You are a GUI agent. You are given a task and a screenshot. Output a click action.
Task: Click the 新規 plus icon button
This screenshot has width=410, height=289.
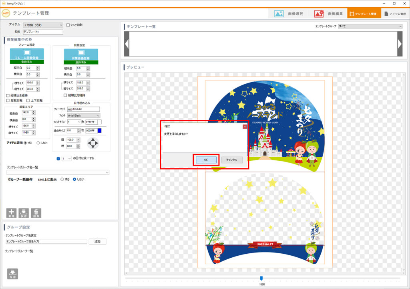(11, 213)
